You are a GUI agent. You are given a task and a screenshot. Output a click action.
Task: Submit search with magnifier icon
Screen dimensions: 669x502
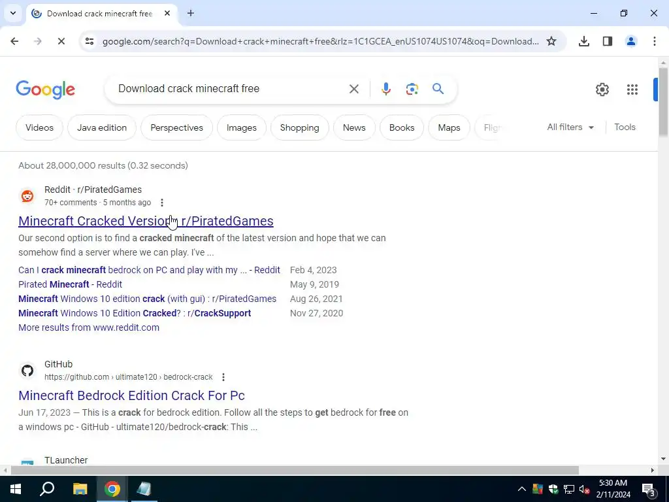pos(438,89)
